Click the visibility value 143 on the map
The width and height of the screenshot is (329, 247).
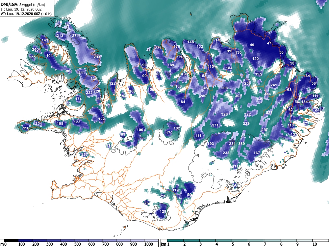(x=45, y=40)
